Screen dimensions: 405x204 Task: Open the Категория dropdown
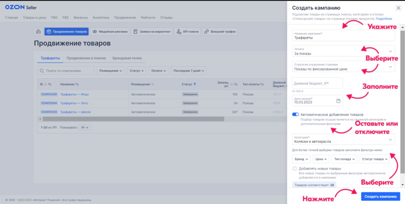pyautogui.click(x=343, y=139)
